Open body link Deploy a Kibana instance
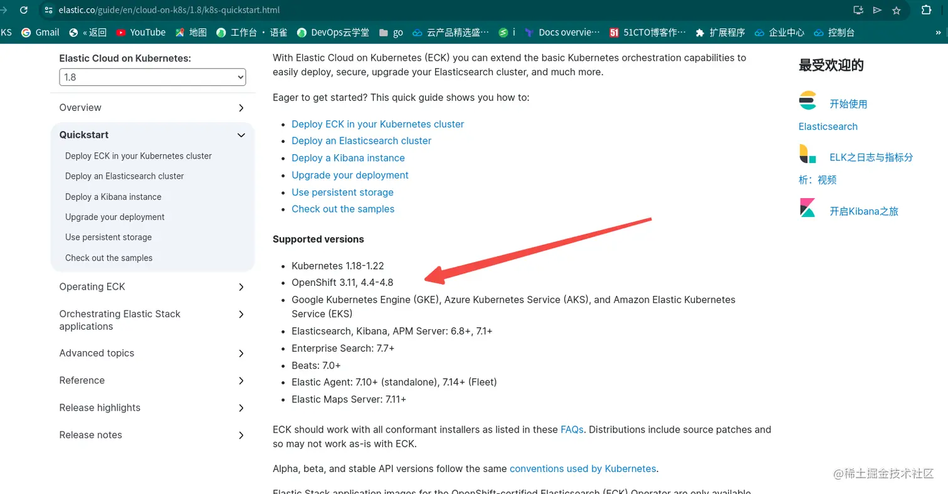Viewport: 948px width, 494px height. (x=348, y=158)
